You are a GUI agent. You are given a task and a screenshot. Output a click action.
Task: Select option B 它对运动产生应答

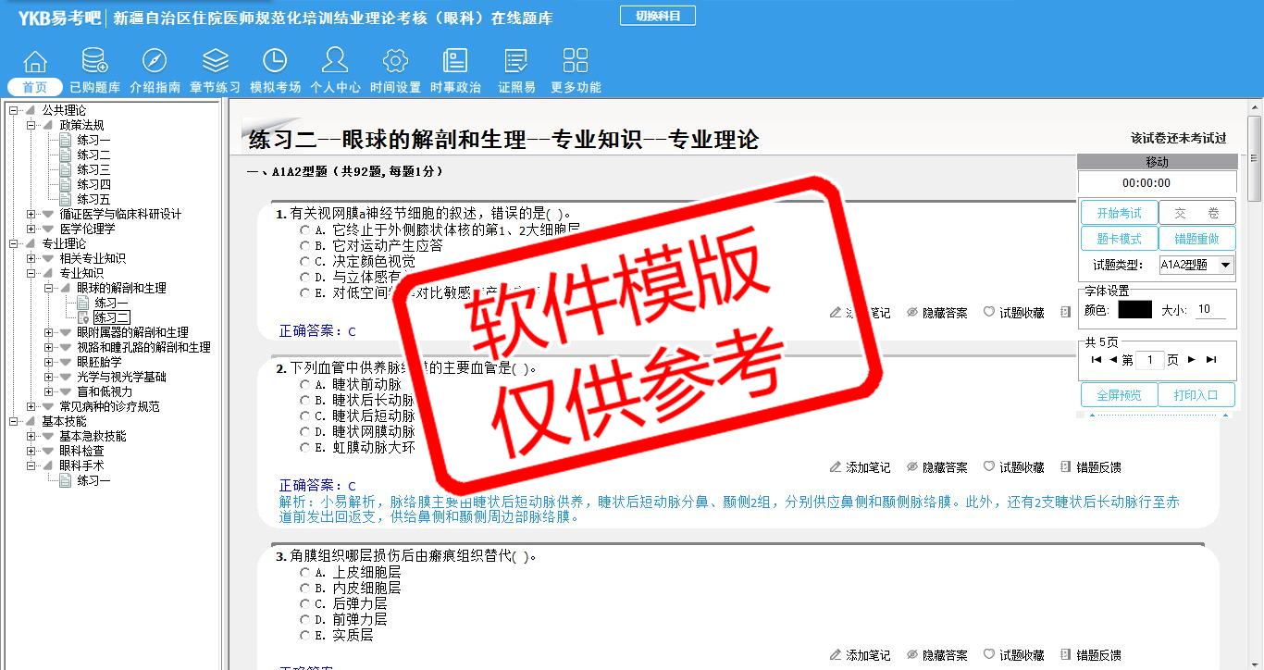(305, 245)
